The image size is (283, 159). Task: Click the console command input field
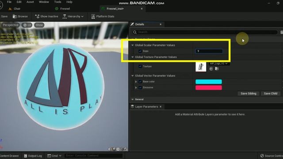click(x=93, y=155)
